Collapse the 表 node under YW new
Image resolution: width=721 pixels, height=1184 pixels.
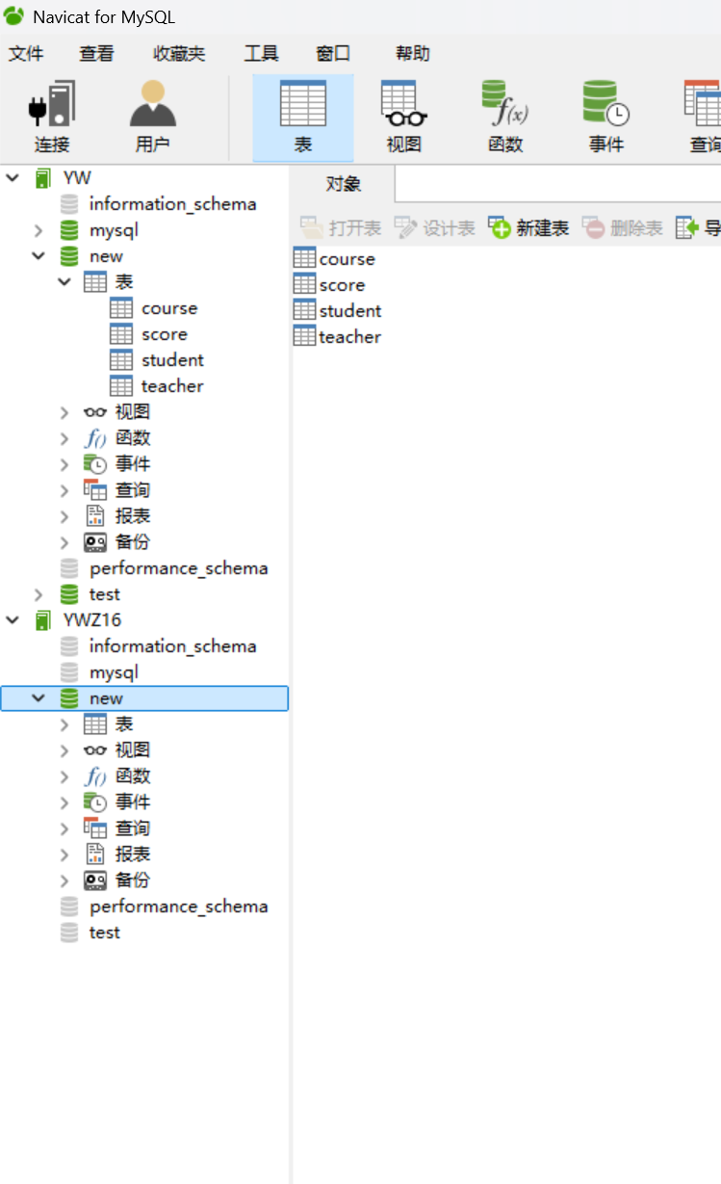click(x=64, y=282)
